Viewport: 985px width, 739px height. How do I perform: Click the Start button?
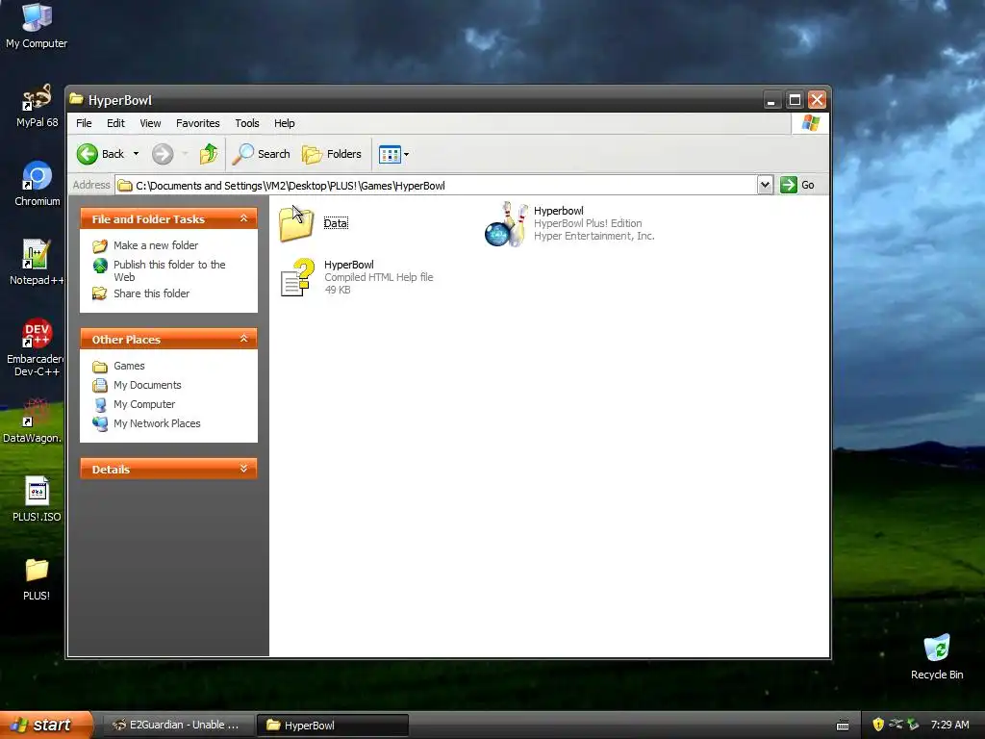[x=45, y=725]
